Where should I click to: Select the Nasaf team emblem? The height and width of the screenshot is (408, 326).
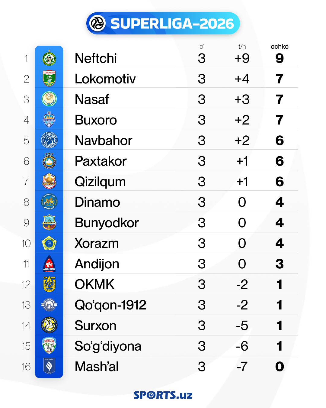click(49, 99)
